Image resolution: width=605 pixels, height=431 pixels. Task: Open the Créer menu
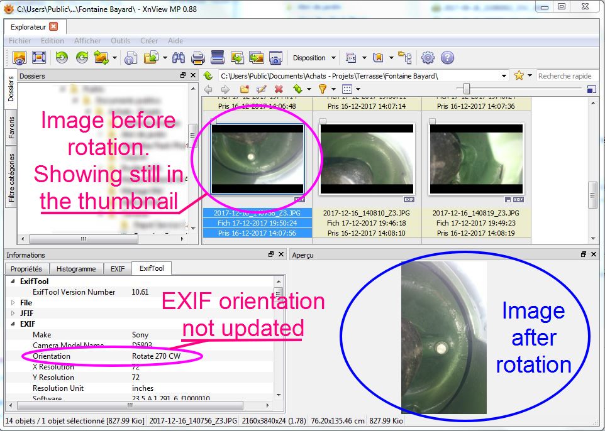149,41
